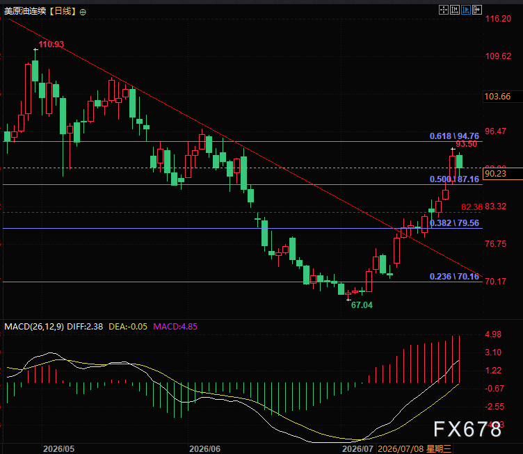Image resolution: width=523 pixels, height=454 pixels.
Task: Click the 美原油连续 chart title
Action: click(x=25, y=11)
